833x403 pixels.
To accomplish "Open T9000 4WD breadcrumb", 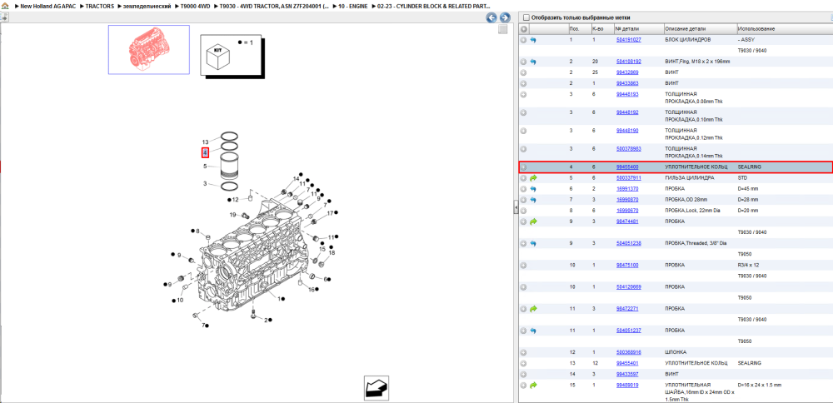I will coord(196,6).
